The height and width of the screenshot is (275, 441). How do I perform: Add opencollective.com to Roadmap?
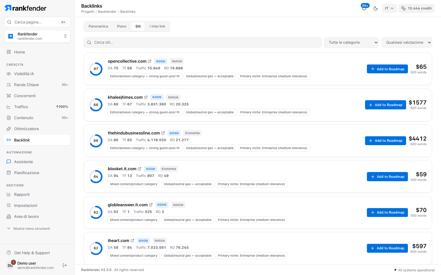pos(387,69)
